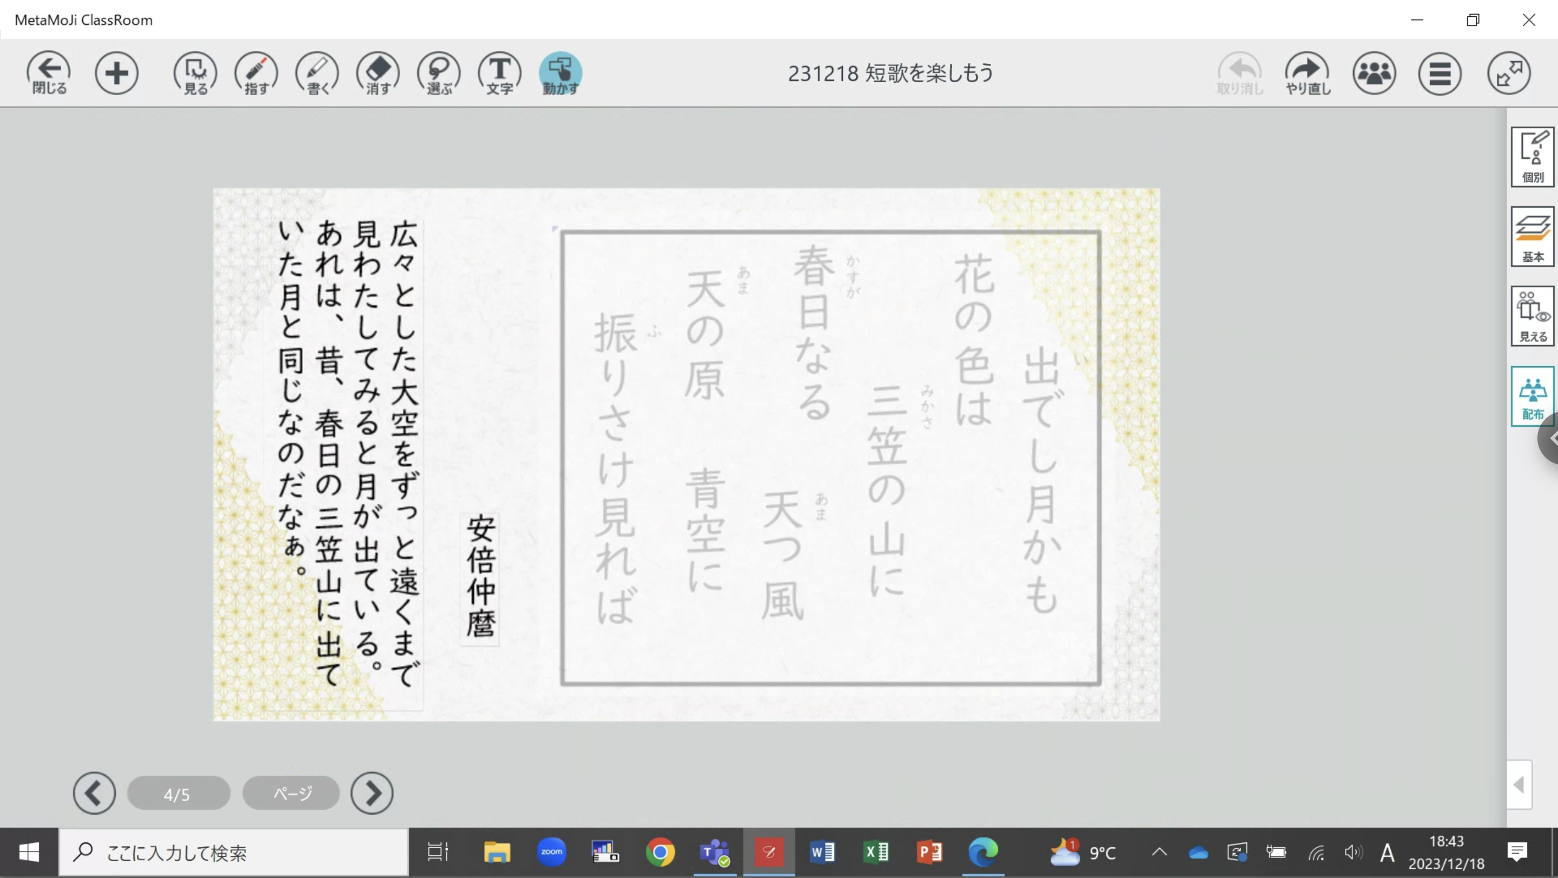Toggle the 見える visibility option

(x=1532, y=316)
